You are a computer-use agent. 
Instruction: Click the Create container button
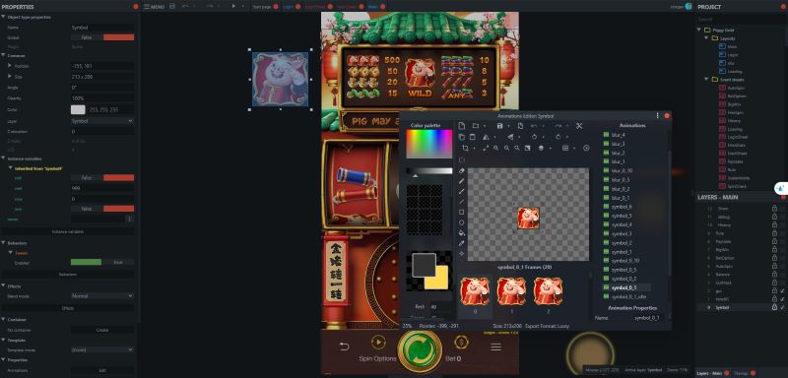tap(102, 331)
